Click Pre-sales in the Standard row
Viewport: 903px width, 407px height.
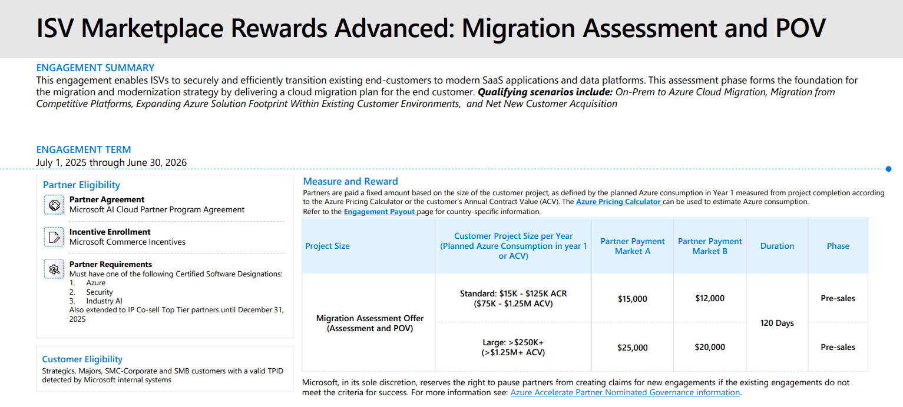[838, 298]
